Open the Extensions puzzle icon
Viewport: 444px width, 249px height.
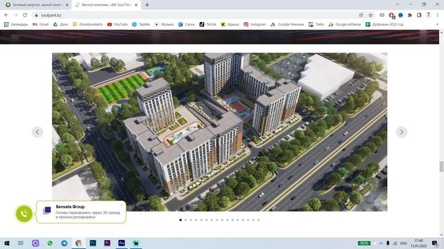pos(410,15)
